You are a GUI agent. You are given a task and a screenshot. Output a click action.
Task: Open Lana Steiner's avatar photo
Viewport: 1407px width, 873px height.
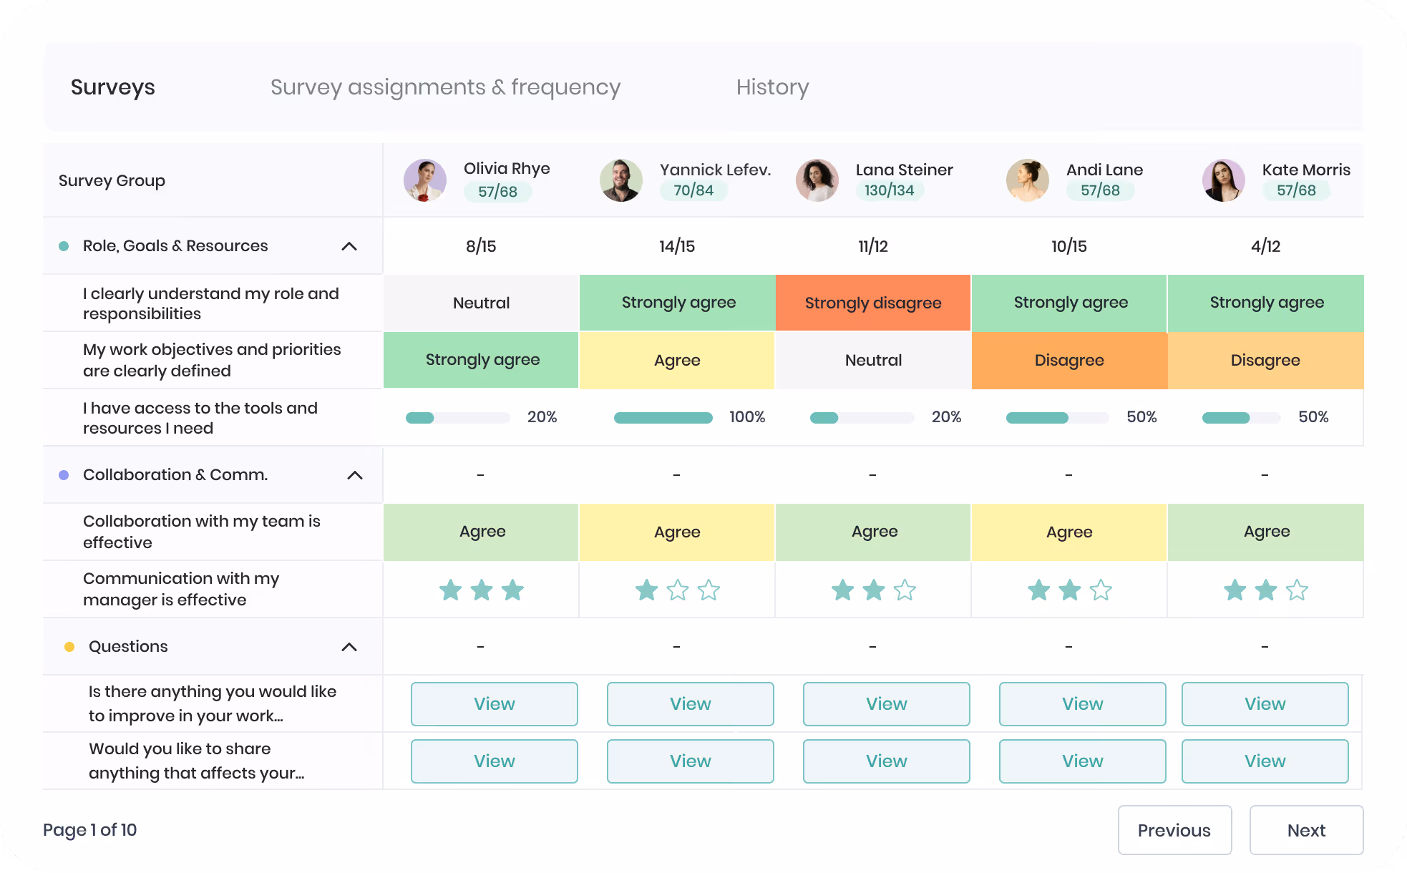(x=817, y=180)
